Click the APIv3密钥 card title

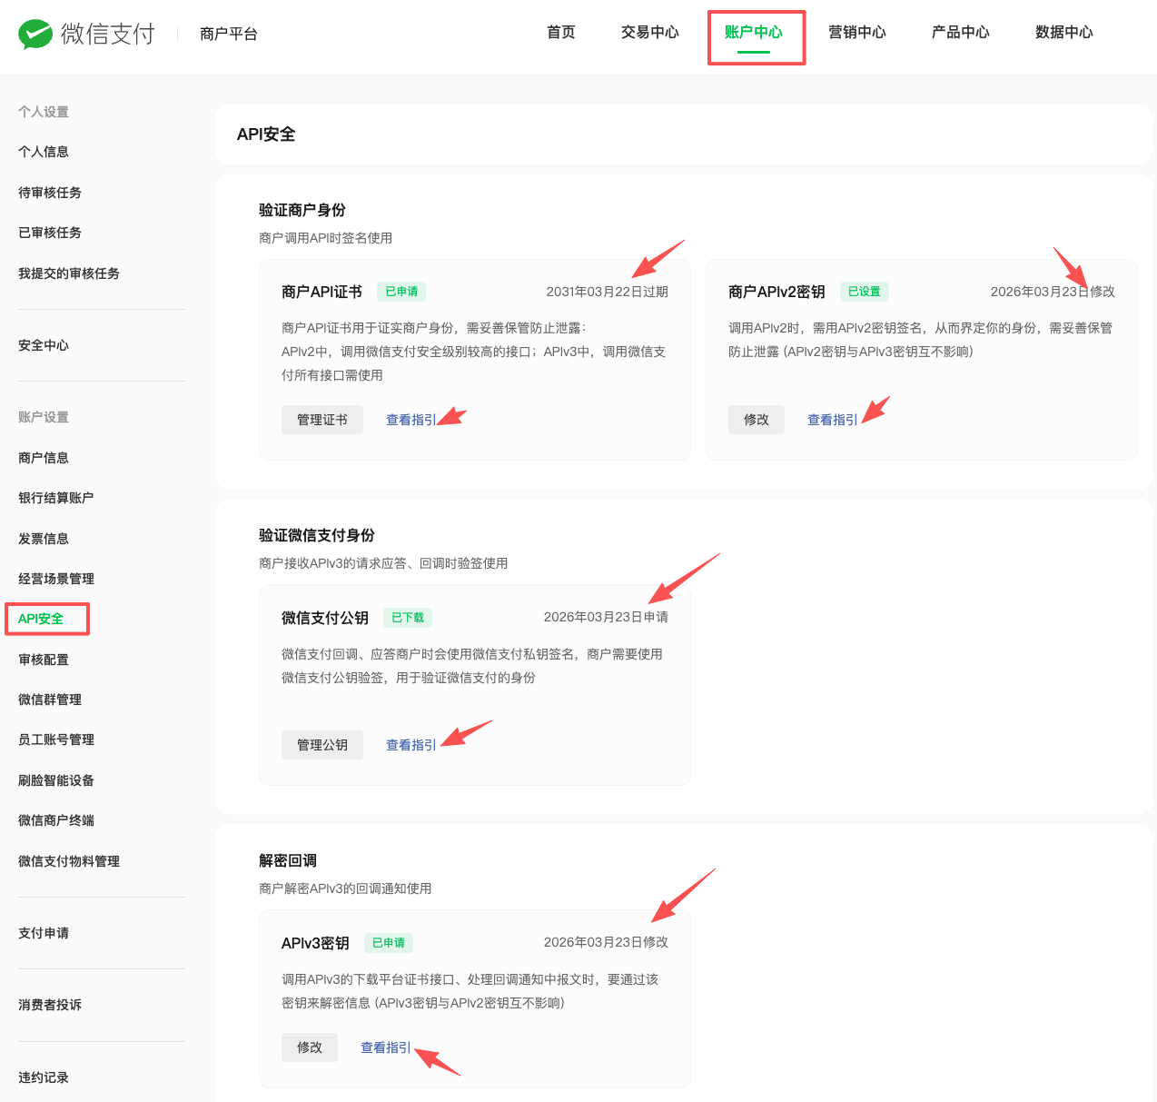pos(315,943)
